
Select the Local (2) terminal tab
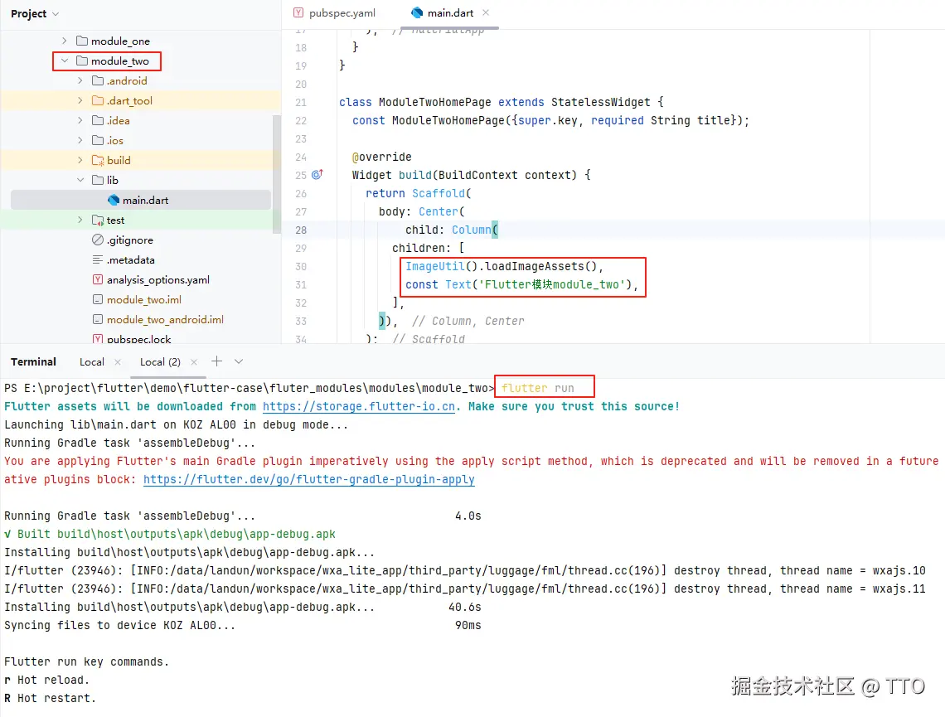click(161, 361)
